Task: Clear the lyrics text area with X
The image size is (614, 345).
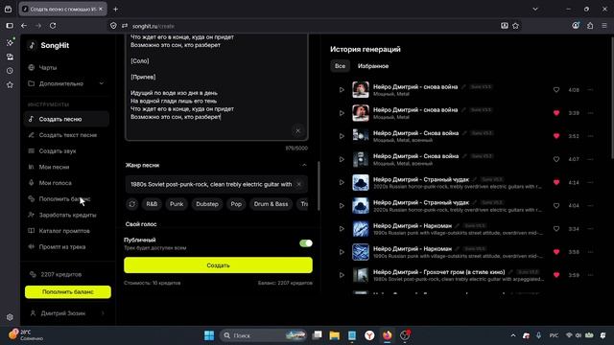Action: click(x=297, y=130)
